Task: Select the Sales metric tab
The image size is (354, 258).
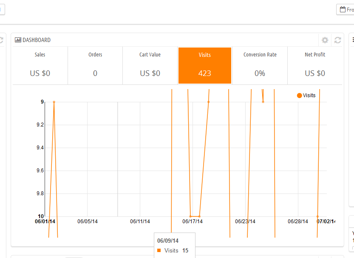Action: tap(40, 66)
